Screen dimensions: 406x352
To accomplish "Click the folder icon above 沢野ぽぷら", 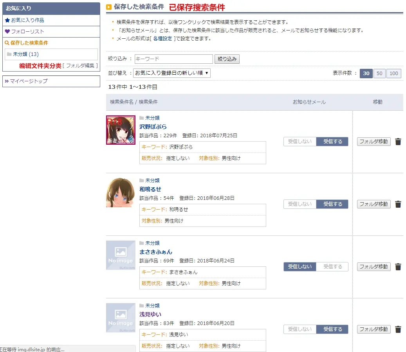I will (142, 118).
